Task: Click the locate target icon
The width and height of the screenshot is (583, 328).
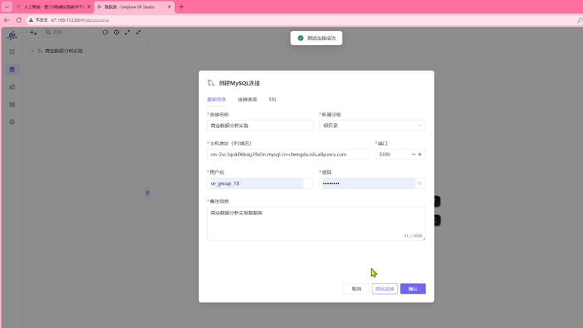Action: tap(117, 32)
